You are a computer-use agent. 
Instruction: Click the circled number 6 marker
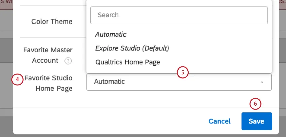point(255,104)
